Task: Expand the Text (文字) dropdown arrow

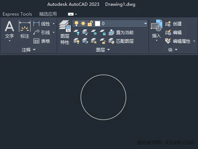Action: (x=9, y=41)
